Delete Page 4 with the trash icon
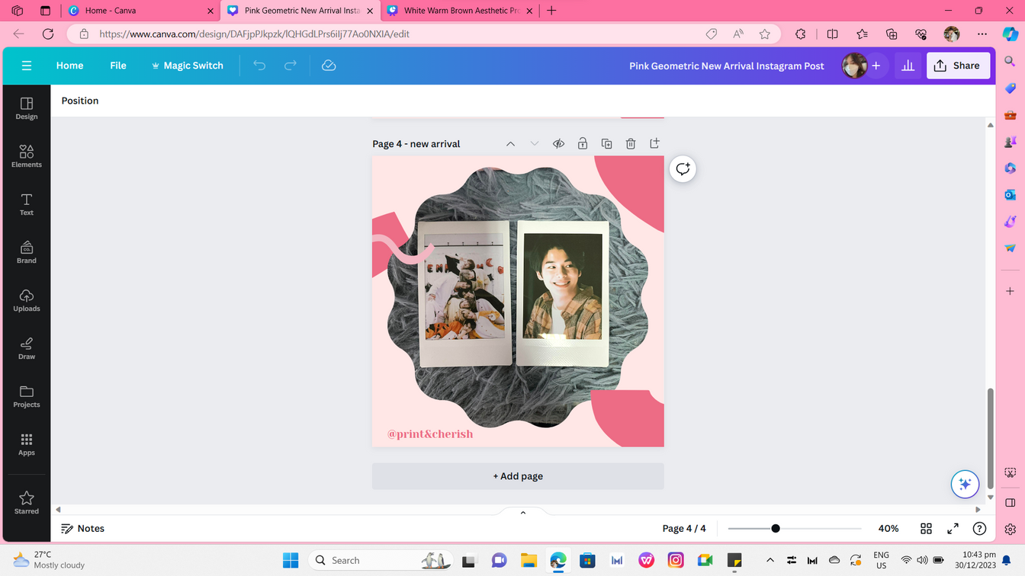 [x=631, y=143]
